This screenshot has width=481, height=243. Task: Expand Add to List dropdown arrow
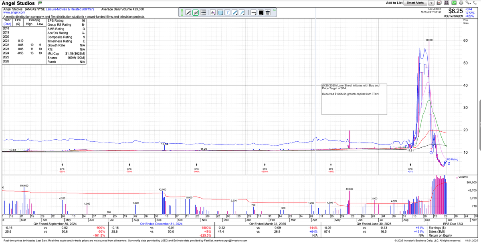tap(431, 3)
